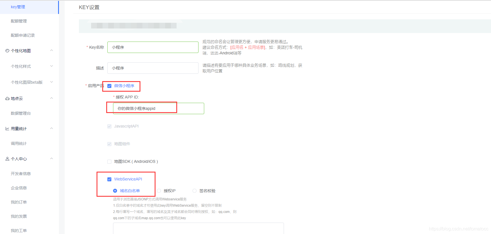Viewport: 491px width, 234px height.
Task: Toggle the 微信小程序 checkbox
Action: pos(109,86)
